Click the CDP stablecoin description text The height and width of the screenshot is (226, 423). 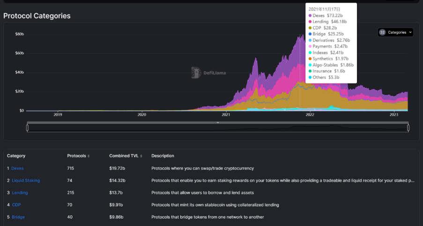click(215, 205)
